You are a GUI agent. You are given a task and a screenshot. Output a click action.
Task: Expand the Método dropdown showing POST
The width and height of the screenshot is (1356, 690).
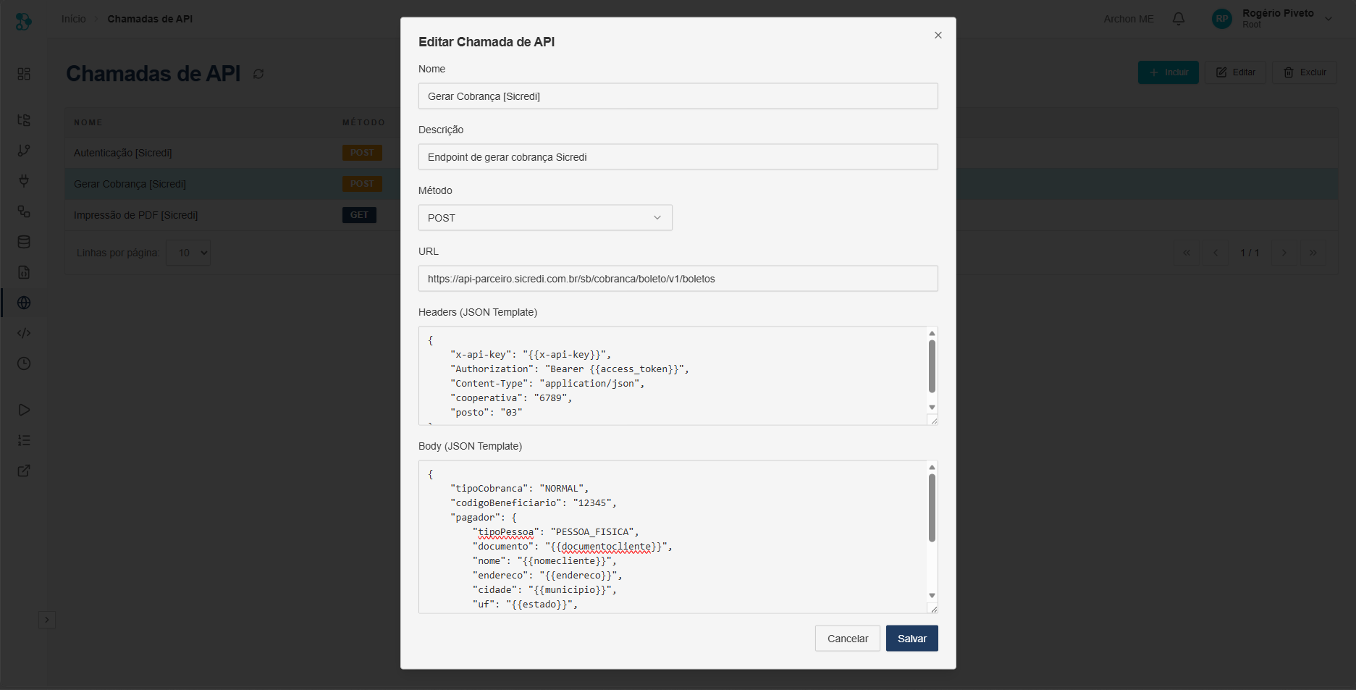tap(544, 218)
